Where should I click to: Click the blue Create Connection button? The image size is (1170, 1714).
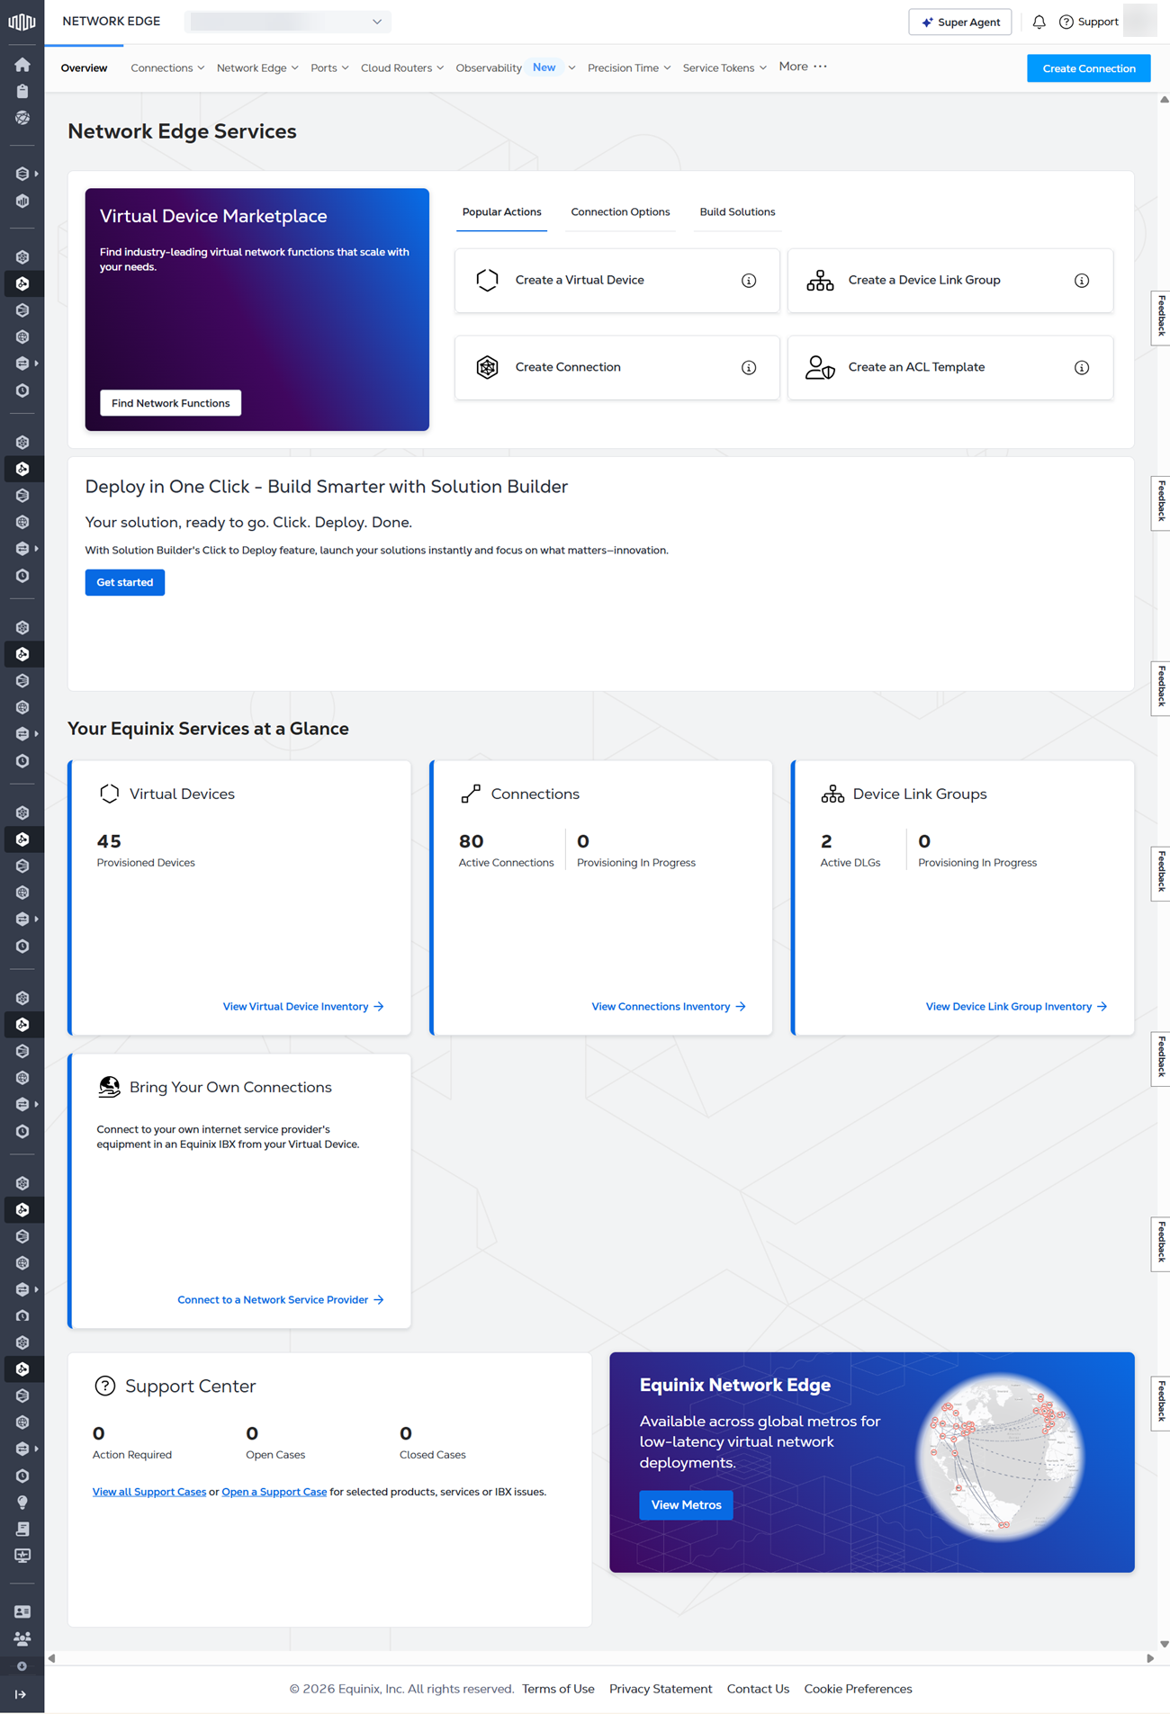point(1088,68)
